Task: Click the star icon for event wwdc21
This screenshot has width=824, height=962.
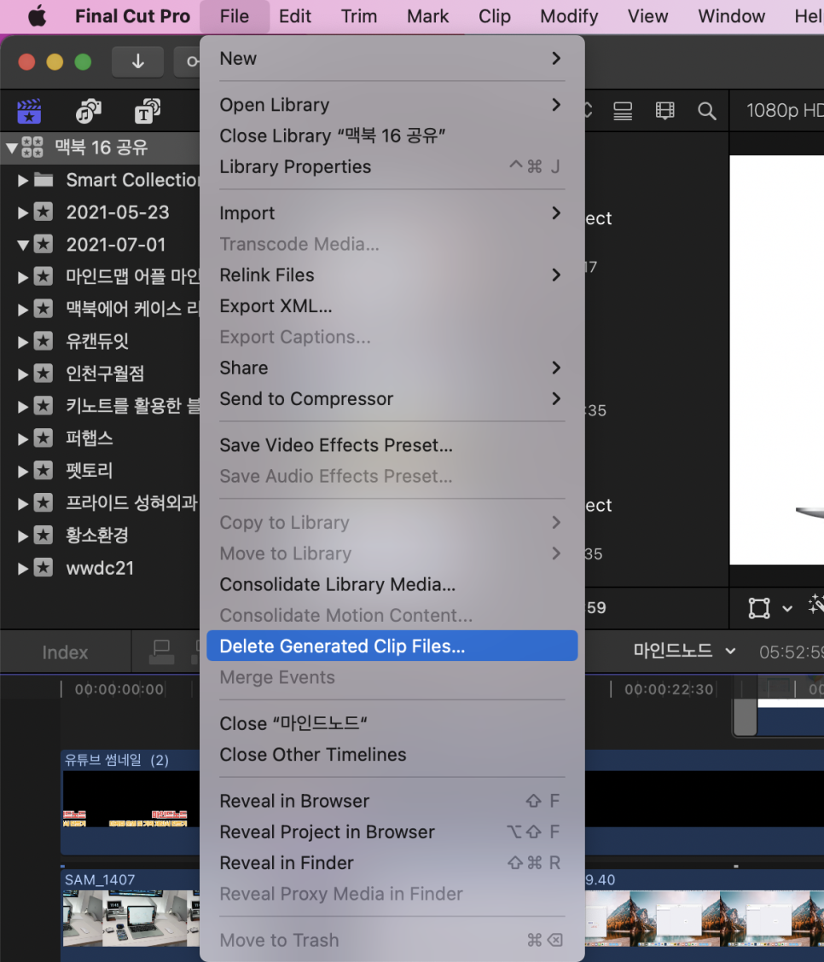Action: pyautogui.click(x=43, y=567)
